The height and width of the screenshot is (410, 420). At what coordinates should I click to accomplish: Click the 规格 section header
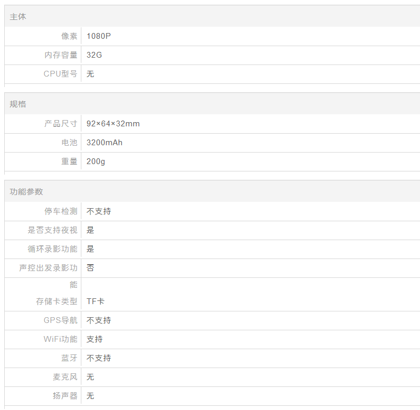click(x=18, y=104)
